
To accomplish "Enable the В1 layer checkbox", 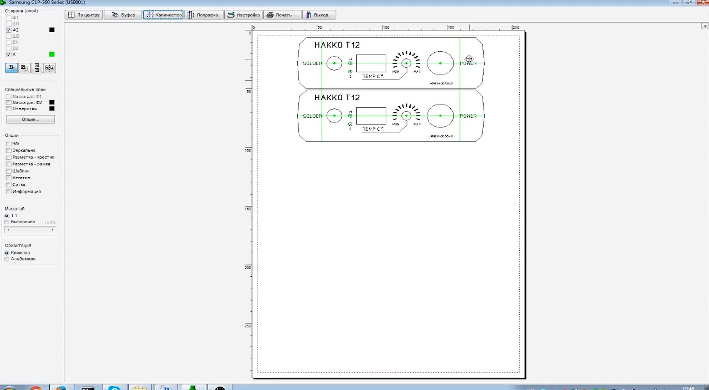I will [x=9, y=42].
